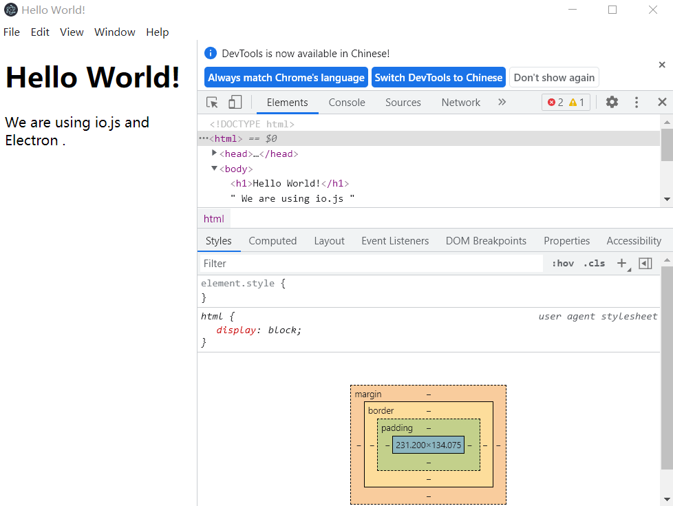Select the "We are using io.js" text node
This screenshot has height=506, width=673.
pos(292,198)
